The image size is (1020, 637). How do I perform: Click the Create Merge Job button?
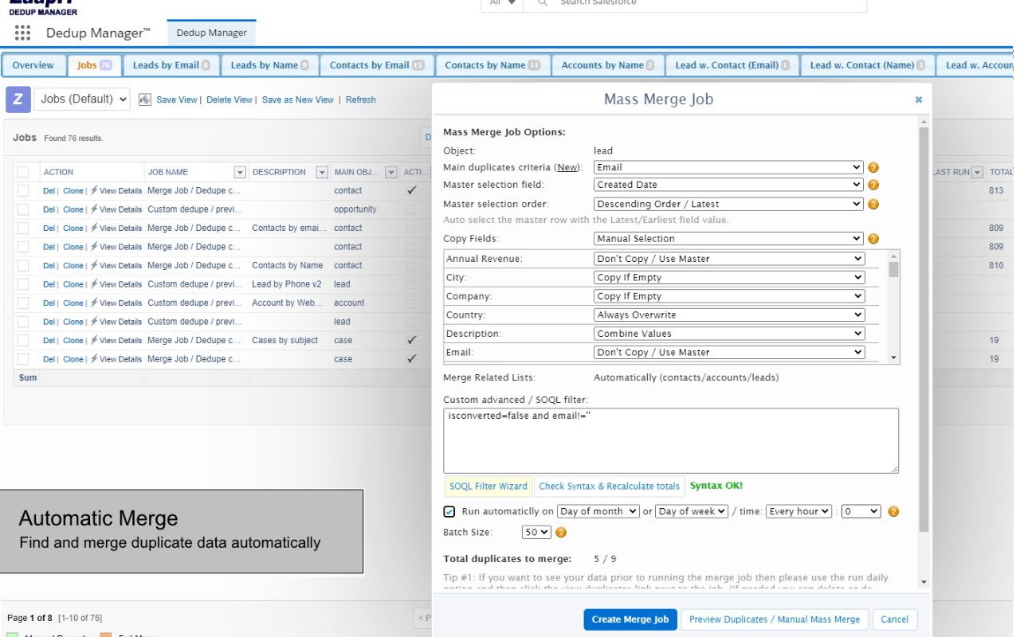click(630, 619)
